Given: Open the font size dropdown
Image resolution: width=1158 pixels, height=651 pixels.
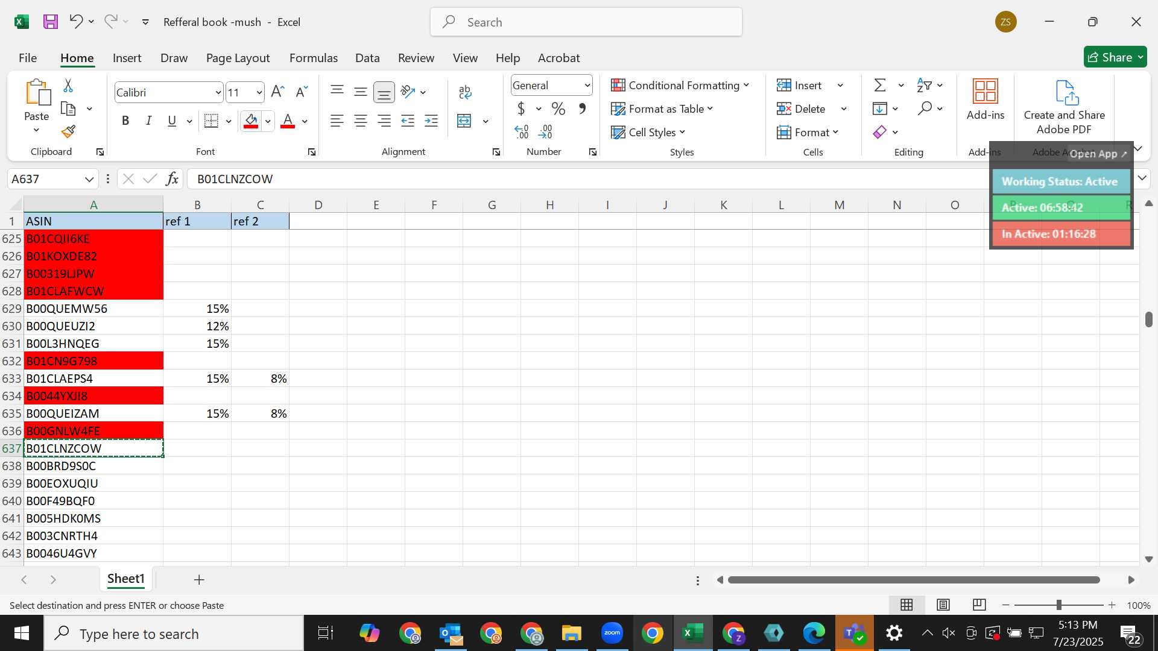Looking at the screenshot, I should coord(259,92).
